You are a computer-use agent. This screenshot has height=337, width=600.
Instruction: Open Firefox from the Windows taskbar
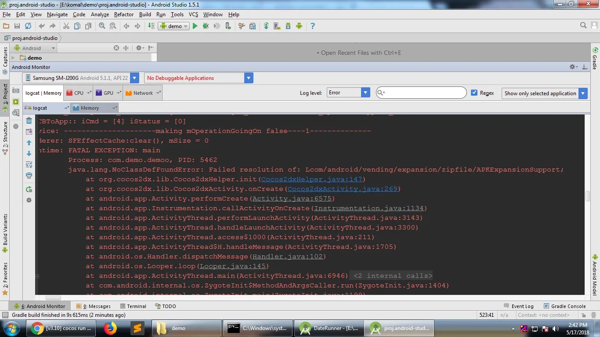(110, 328)
